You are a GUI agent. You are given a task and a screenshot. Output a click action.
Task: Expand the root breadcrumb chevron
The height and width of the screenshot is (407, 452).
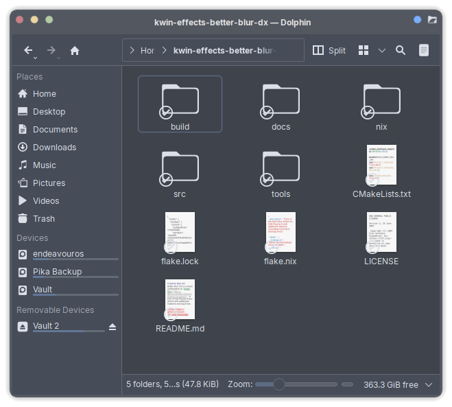132,51
